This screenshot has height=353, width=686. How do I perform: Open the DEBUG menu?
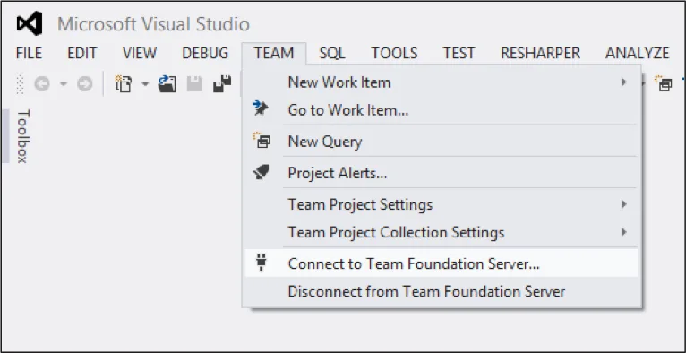(x=205, y=54)
